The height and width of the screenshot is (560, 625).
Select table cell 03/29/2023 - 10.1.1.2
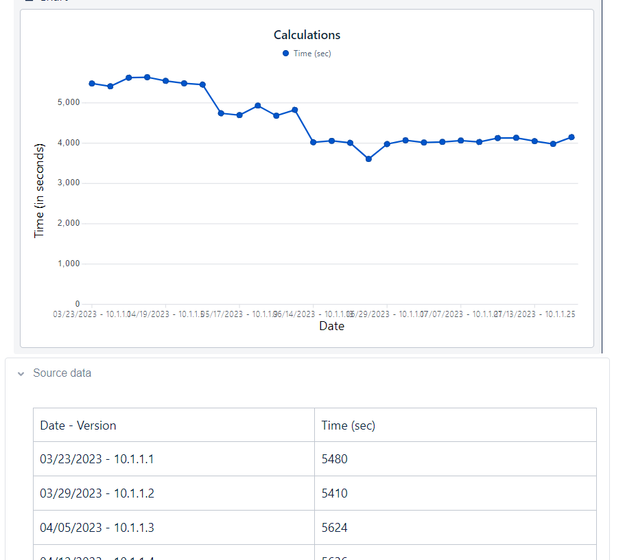[174, 493]
